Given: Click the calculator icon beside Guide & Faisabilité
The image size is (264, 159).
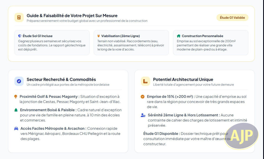Looking at the screenshot, I should [19, 17].
